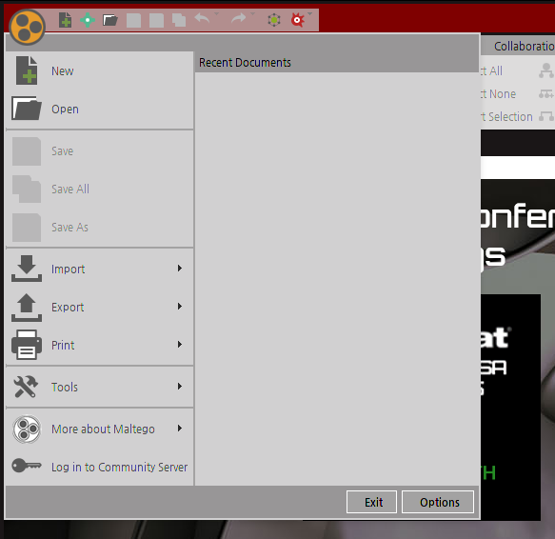The width and height of the screenshot is (555, 539).
Task: Select the Save As menu entry
Action: [x=100, y=227]
